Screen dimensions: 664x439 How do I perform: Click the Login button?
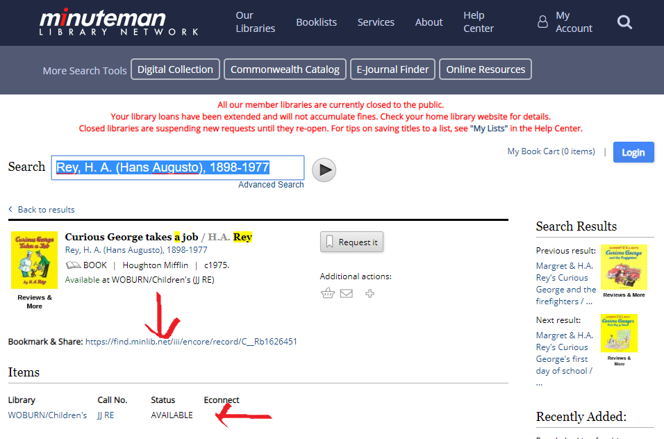(x=633, y=152)
